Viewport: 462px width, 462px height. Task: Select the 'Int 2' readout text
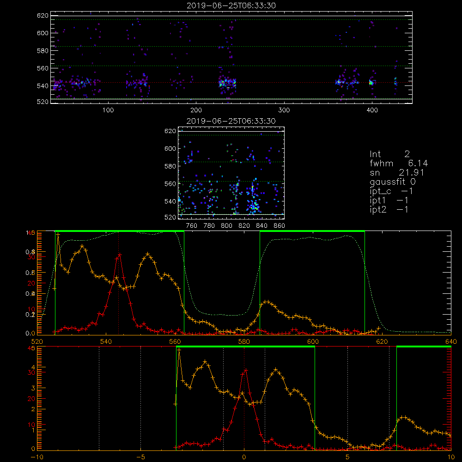390,154
